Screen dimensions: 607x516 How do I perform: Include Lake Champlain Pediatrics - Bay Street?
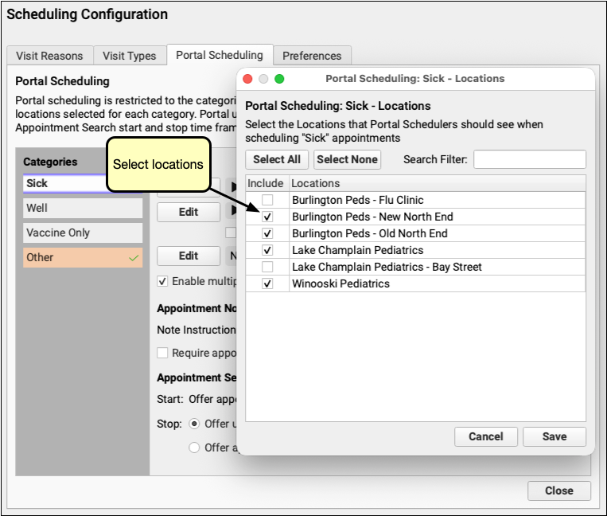point(267,267)
